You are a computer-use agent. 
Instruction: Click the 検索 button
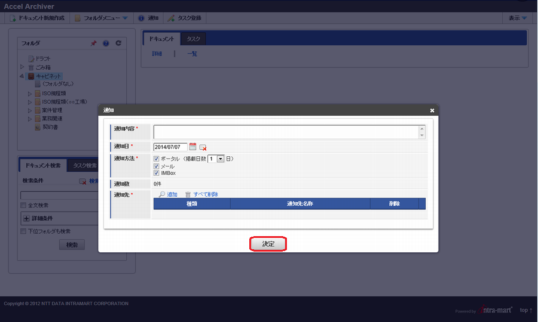pos(72,245)
